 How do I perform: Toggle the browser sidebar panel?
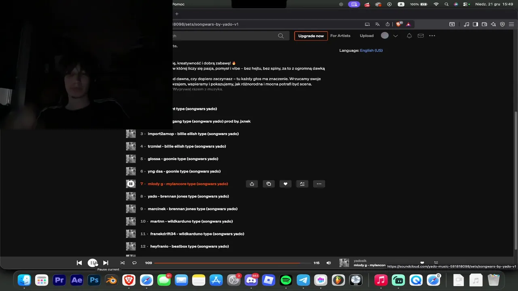[476, 24]
